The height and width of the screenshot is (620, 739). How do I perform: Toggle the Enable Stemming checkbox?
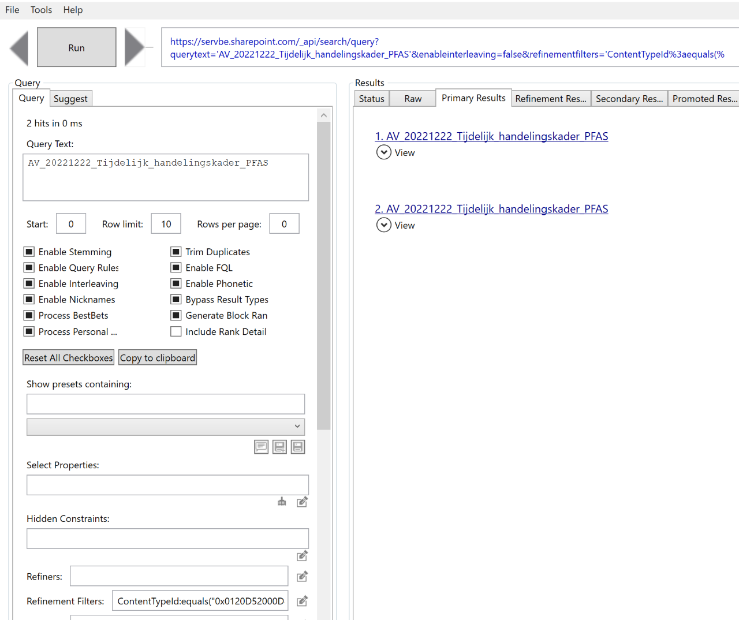pos(29,252)
